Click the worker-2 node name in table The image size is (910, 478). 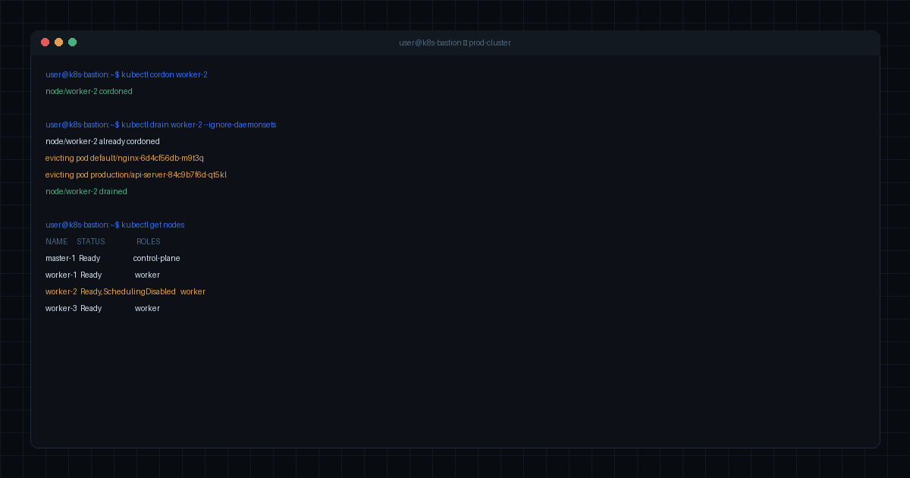point(61,291)
